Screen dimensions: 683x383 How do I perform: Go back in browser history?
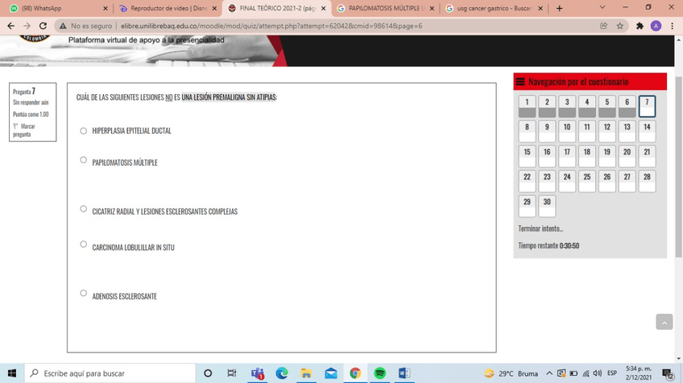[x=11, y=26]
